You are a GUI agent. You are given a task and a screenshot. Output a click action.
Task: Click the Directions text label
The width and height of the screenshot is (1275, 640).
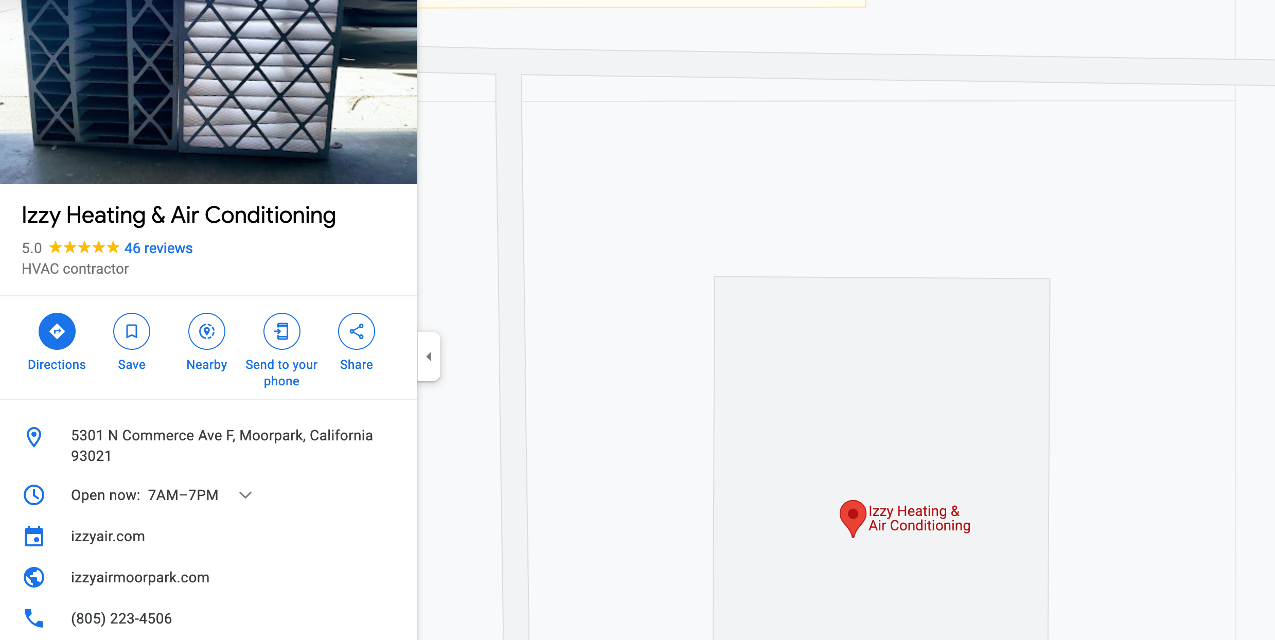57,365
